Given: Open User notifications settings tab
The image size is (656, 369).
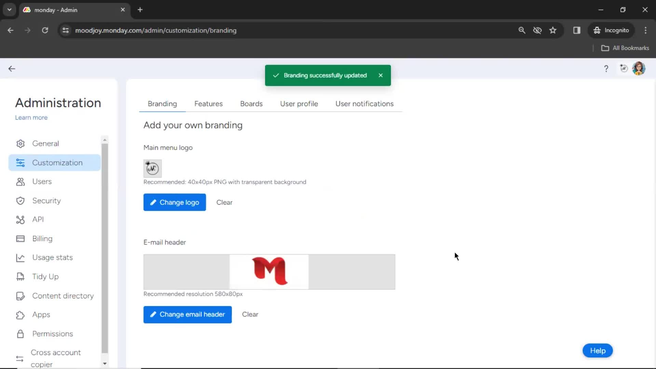Looking at the screenshot, I should (x=365, y=104).
